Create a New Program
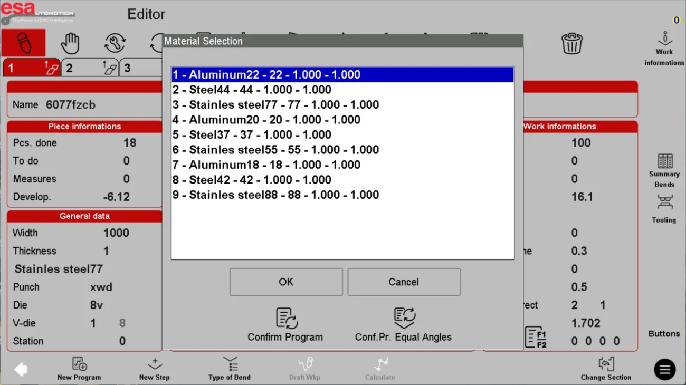Viewport: 686px width, 385px height. coord(79,369)
